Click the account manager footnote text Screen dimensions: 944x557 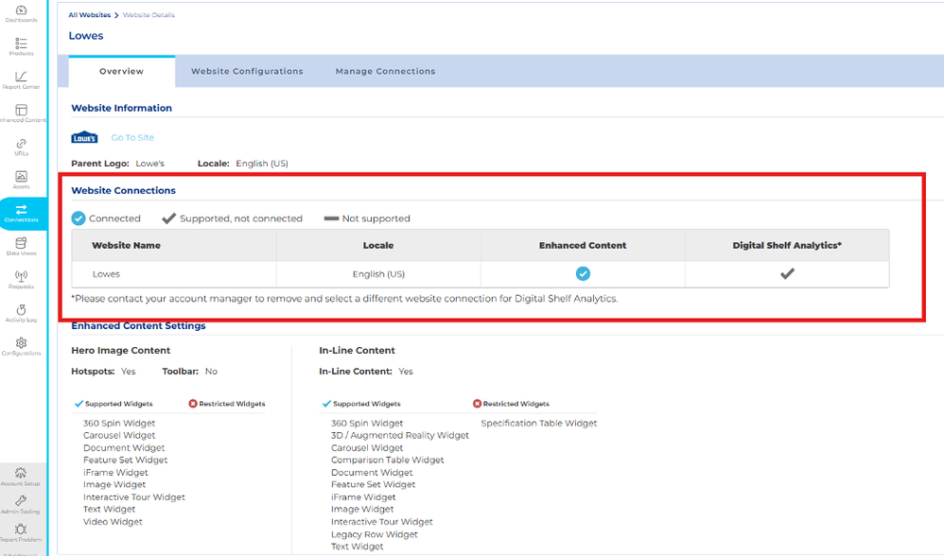(x=344, y=299)
